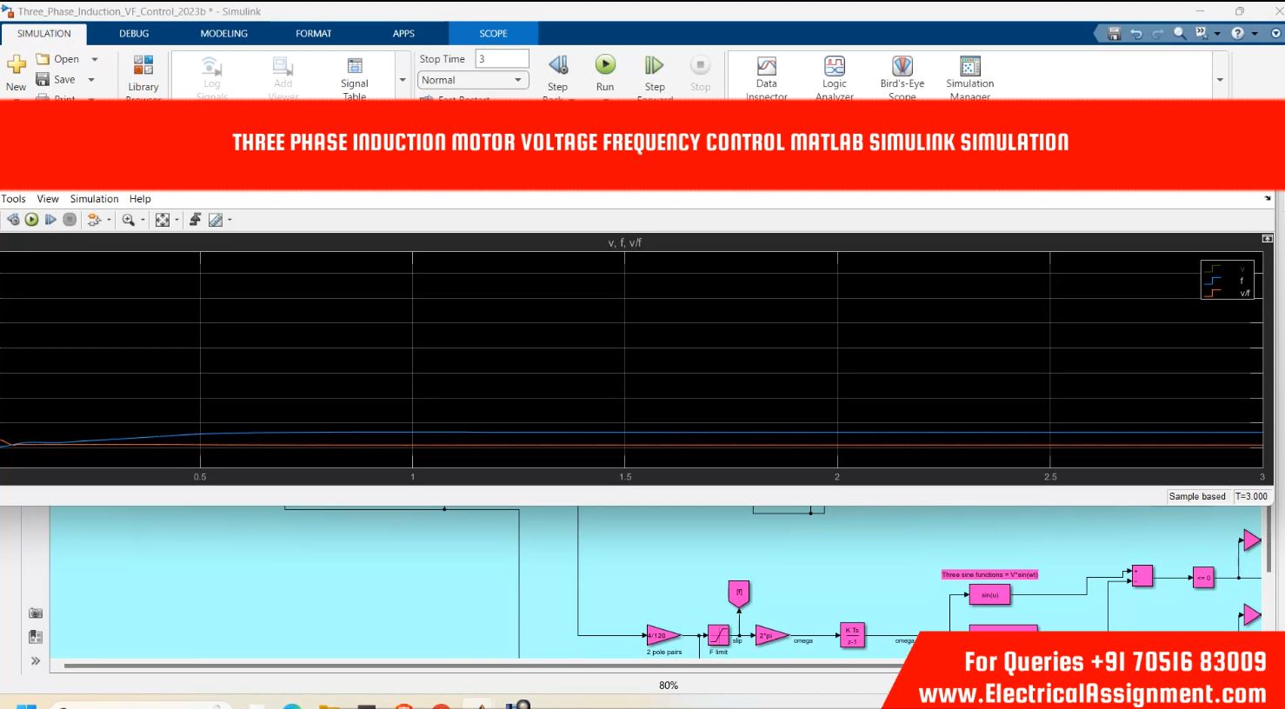The width and height of the screenshot is (1285, 709).
Task: Click the scope Triggers icon
Action: coord(195,220)
